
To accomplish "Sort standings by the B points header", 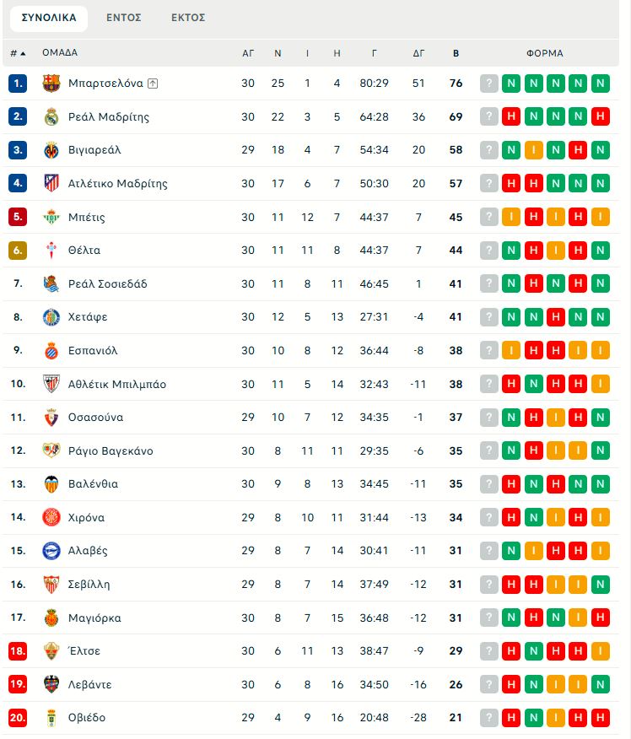I will (456, 53).
